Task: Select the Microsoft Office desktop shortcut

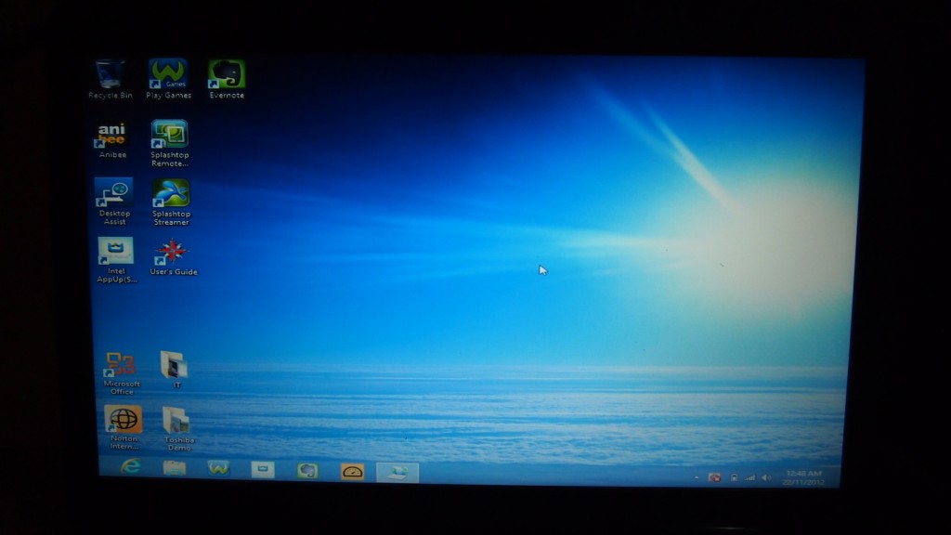Action: [x=121, y=373]
